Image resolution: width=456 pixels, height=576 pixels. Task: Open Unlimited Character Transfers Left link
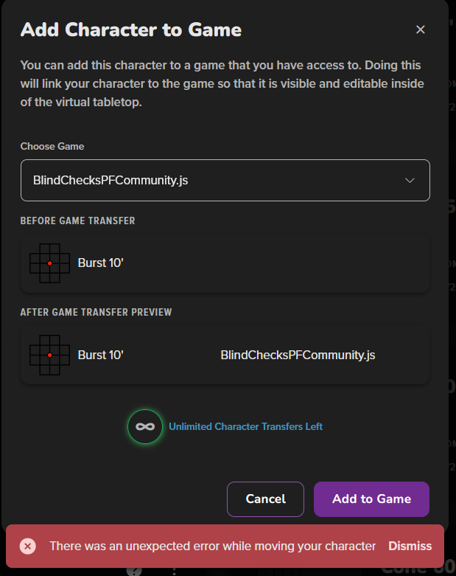245,426
